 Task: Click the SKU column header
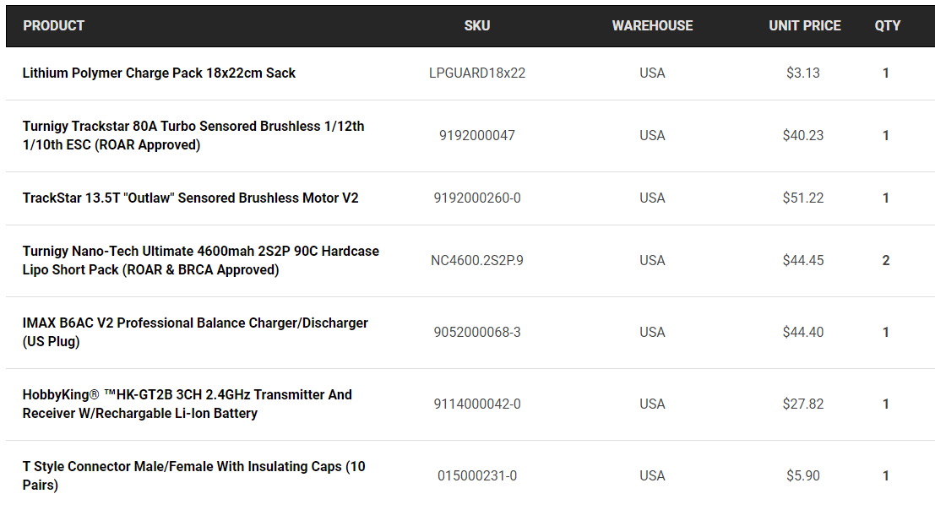tap(477, 25)
